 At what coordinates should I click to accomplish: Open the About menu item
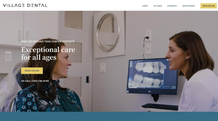[x=145, y=6]
